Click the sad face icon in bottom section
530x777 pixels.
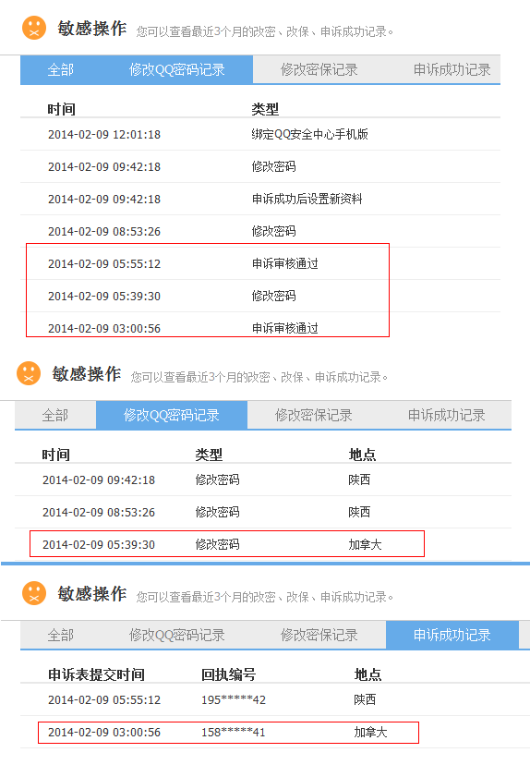click(x=34, y=593)
